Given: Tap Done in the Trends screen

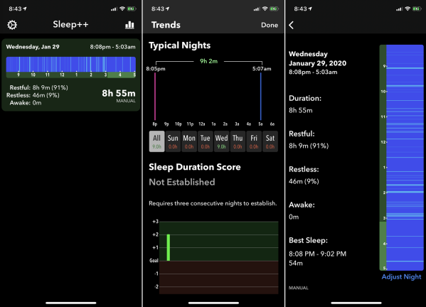Looking at the screenshot, I should [270, 25].
